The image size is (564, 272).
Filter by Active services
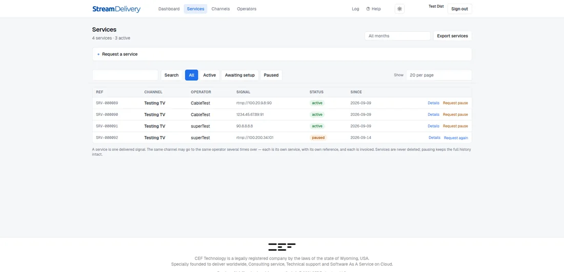(x=209, y=75)
